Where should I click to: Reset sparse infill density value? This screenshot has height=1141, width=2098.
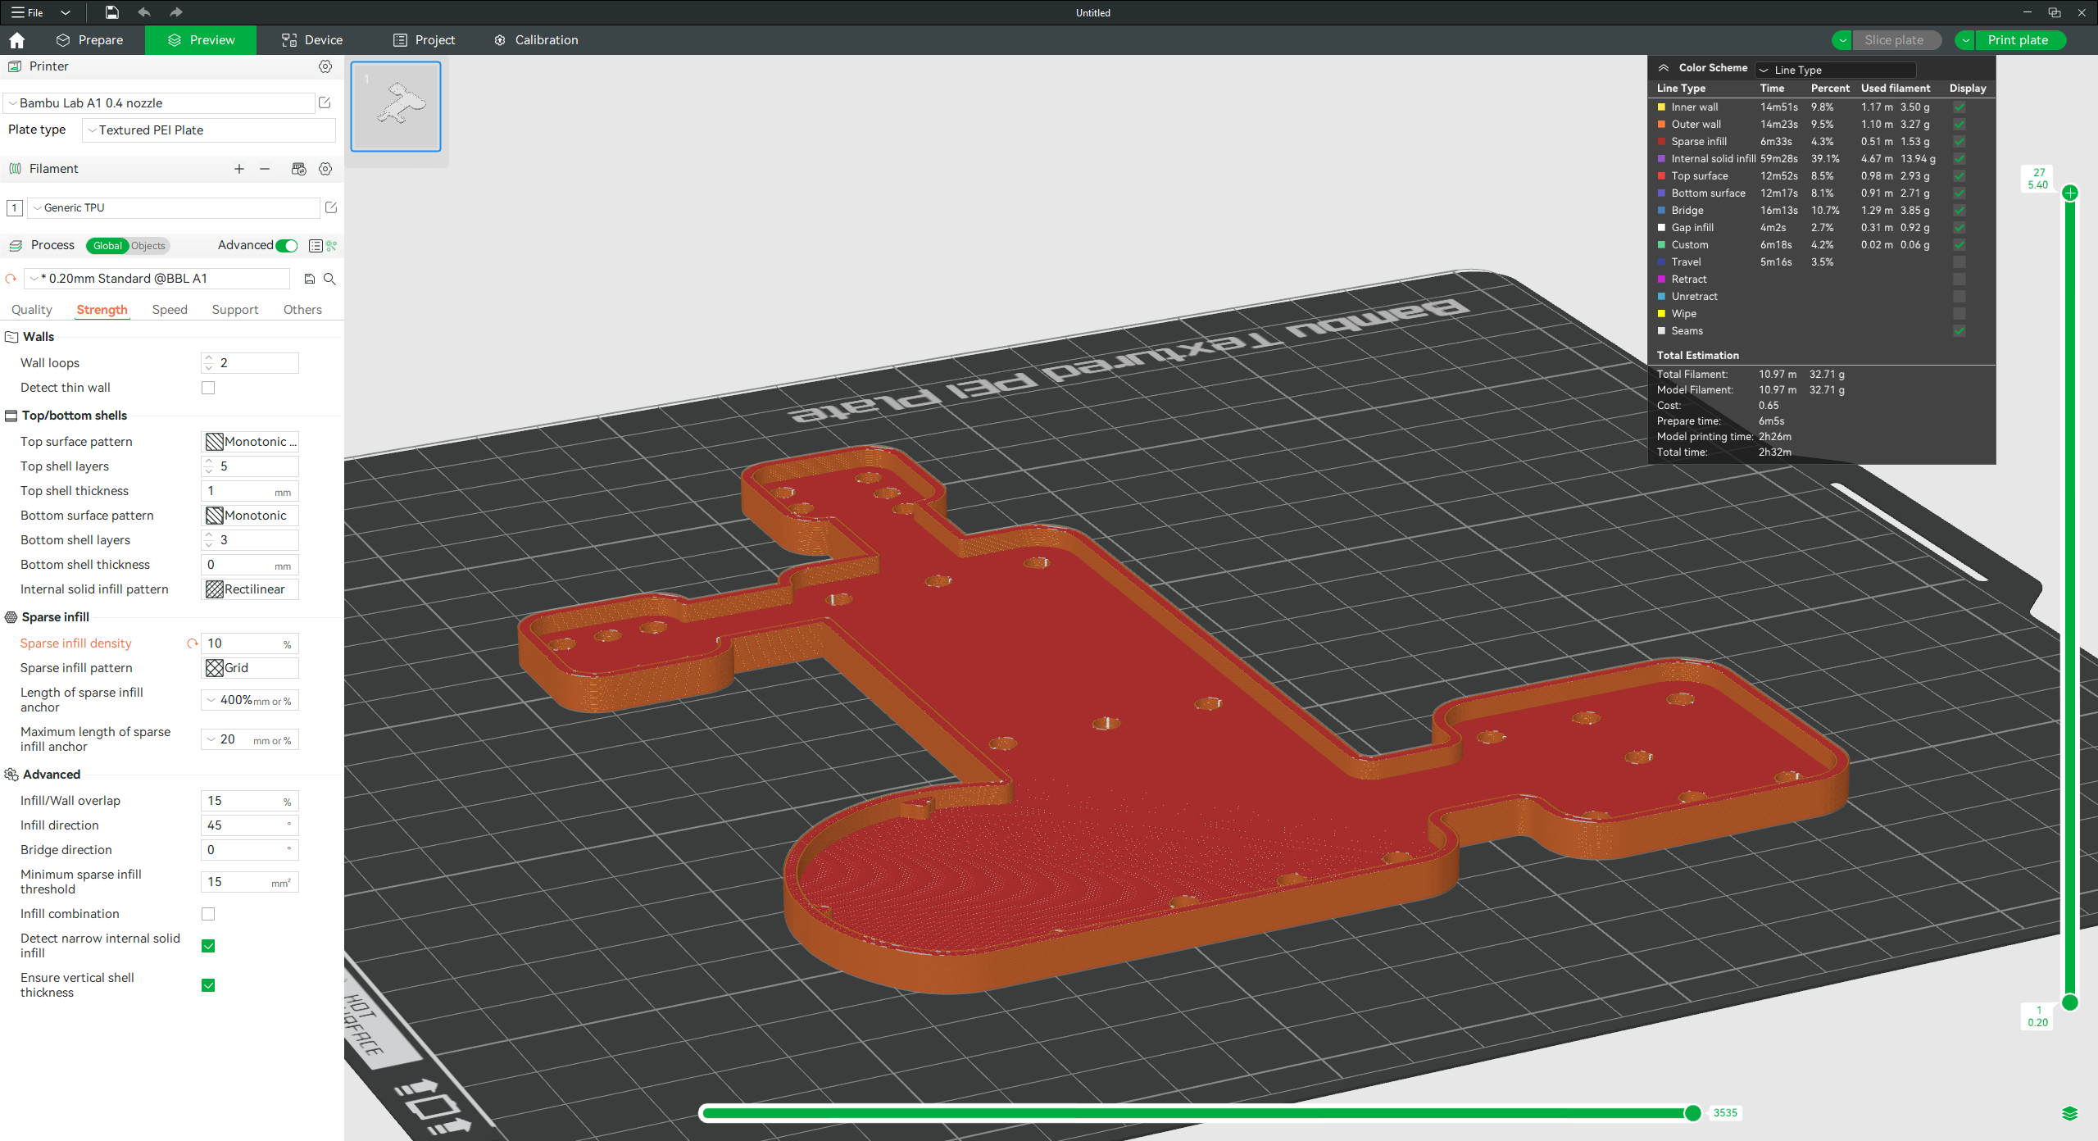tap(192, 643)
